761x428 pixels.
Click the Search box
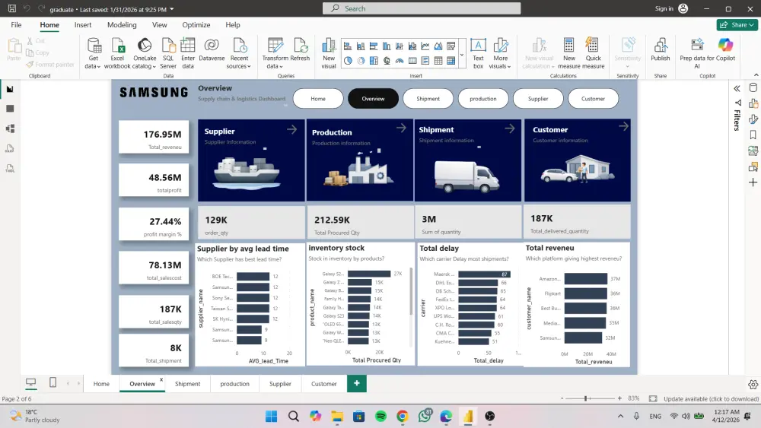pyautogui.click(x=422, y=8)
